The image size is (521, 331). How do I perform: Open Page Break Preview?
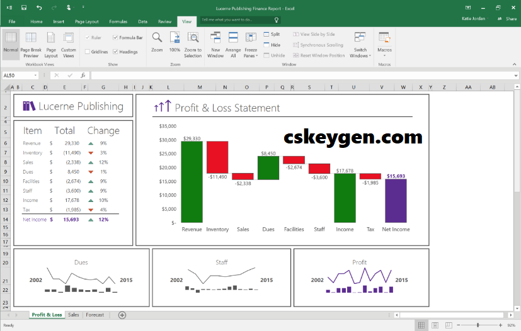(x=31, y=45)
